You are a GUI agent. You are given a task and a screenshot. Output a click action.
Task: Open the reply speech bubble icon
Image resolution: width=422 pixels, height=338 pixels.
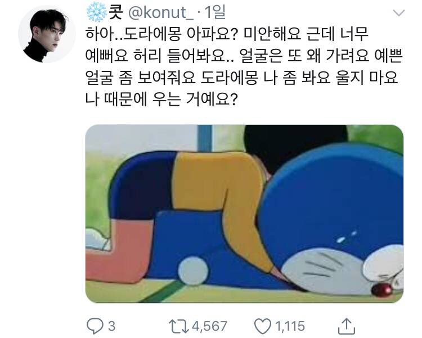tap(95, 326)
